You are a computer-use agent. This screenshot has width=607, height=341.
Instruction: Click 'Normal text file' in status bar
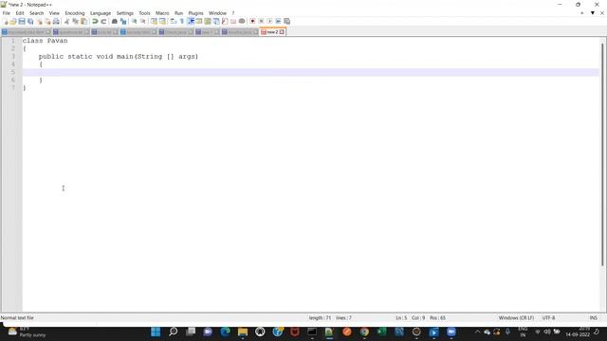(x=17, y=318)
